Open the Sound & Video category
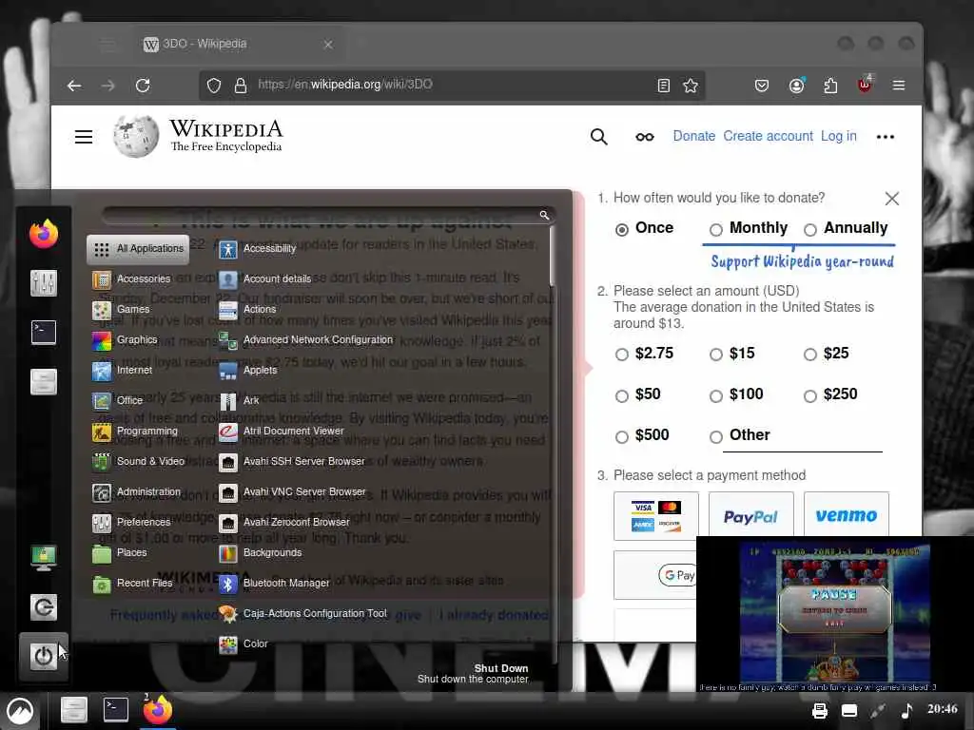The image size is (974, 730). (x=138, y=462)
